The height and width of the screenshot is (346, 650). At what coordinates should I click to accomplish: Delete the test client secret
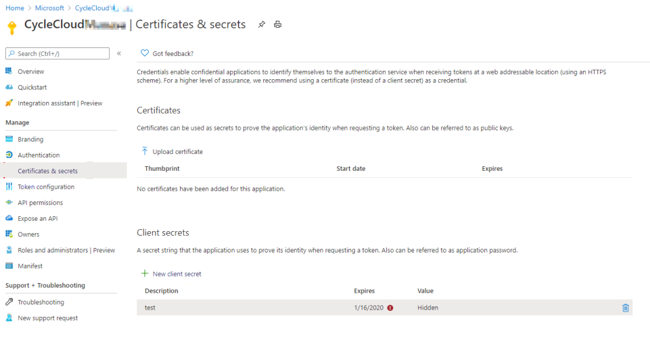[625, 308]
